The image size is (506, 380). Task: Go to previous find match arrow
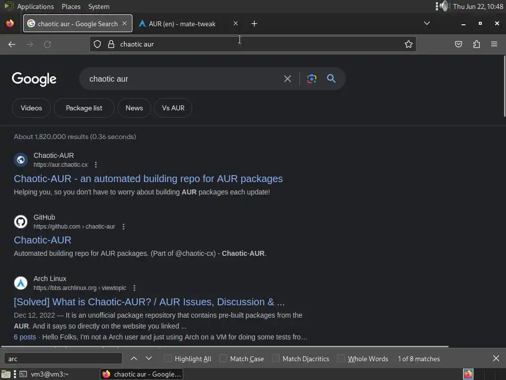pos(134,358)
